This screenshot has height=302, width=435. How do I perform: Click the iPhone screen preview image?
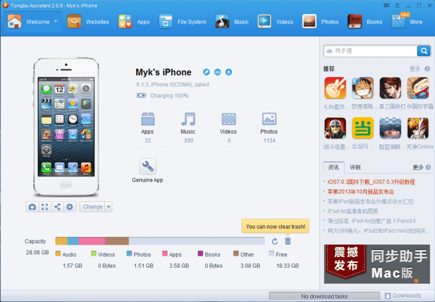(x=66, y=127)
